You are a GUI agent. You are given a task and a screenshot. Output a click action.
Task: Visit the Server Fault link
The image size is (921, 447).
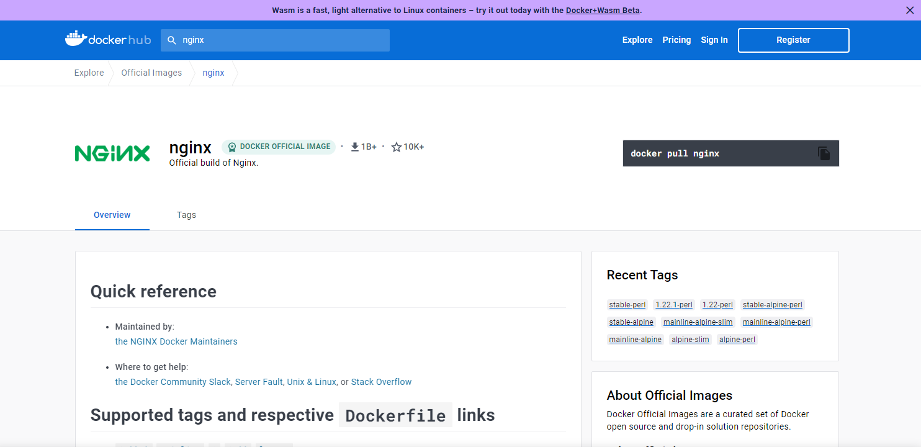259,382
